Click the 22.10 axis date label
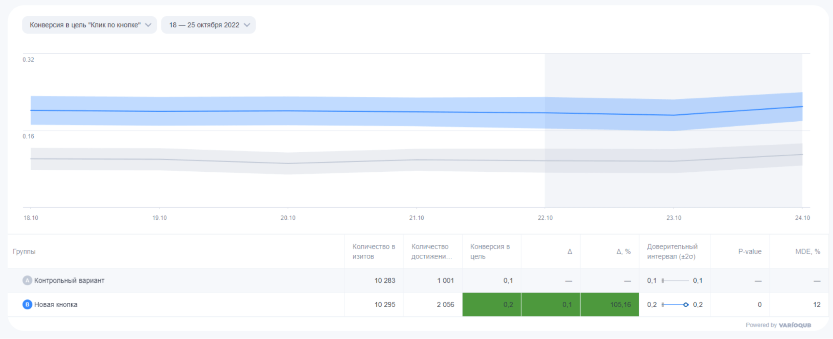The height and width of the screenshot is (339, 833). coord(545,218)
